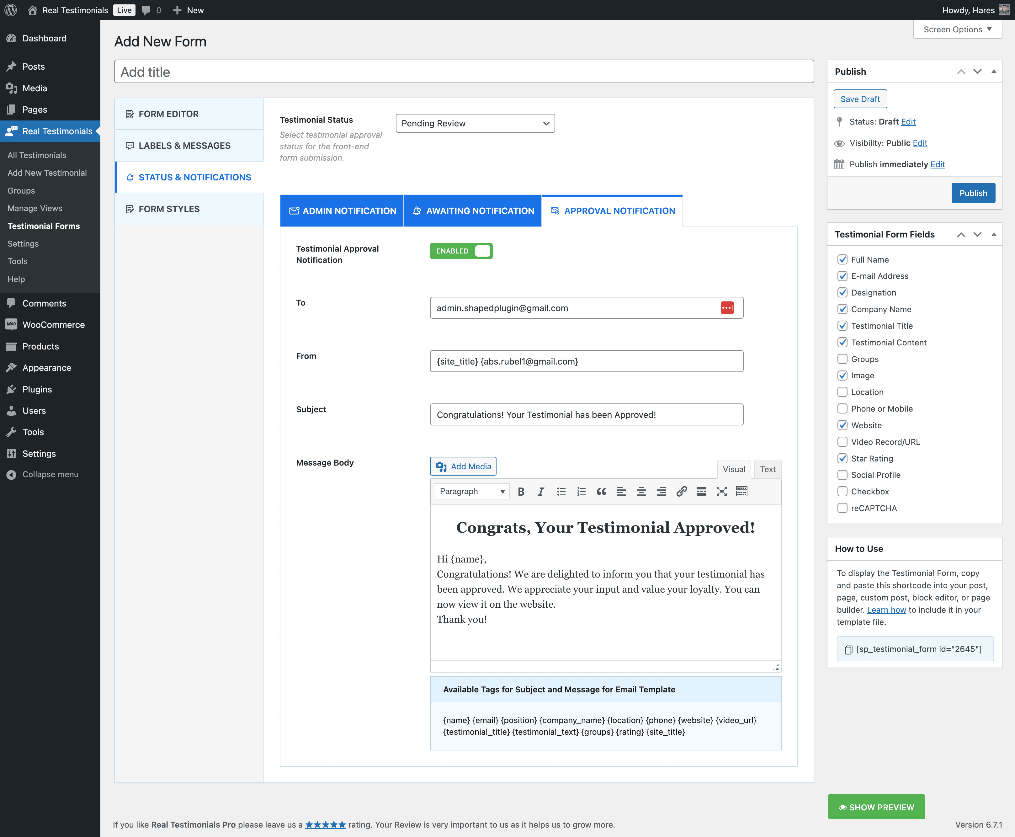Align text center in editor
1015x837 pixels.
(641, 491)
